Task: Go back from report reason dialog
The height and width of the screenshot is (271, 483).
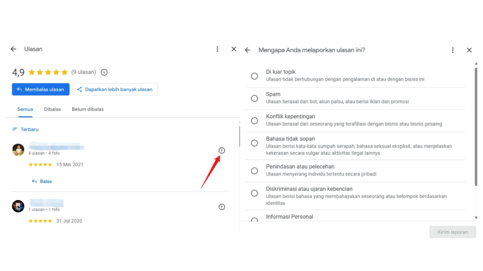Action: (248, 50)
